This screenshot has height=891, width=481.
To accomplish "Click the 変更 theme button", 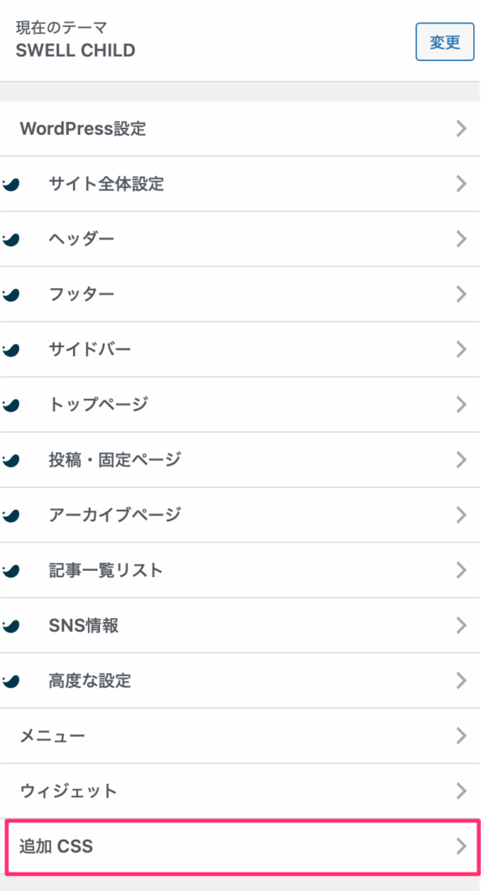I will click(x=444, y=42).
